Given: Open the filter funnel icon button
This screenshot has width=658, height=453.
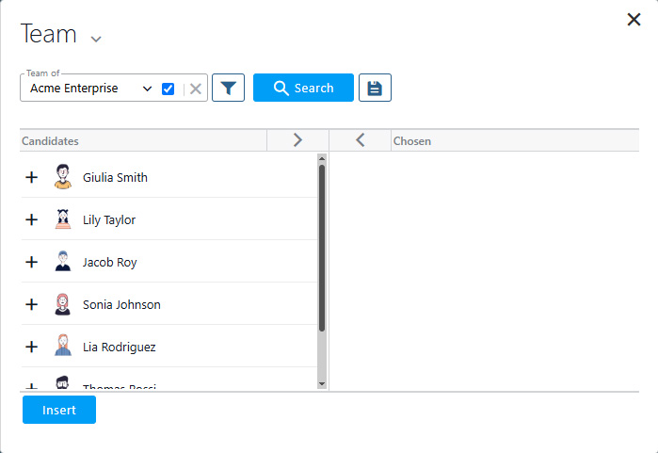Looking at the screenshot, I should click(228, 88).
